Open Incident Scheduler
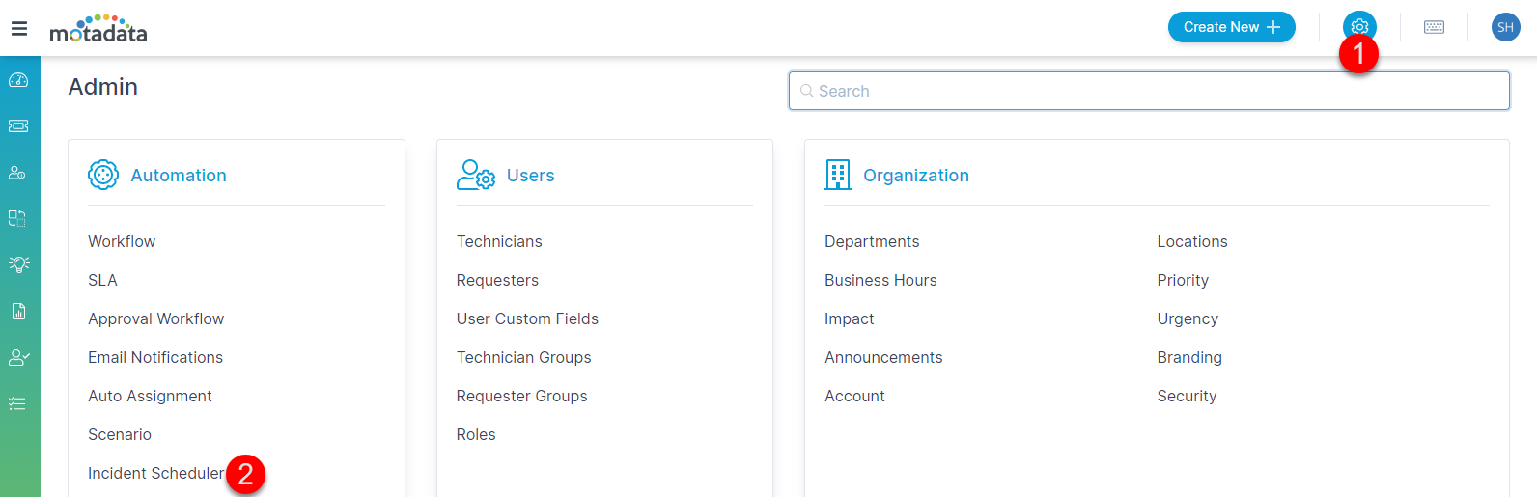 pos(155,473)
